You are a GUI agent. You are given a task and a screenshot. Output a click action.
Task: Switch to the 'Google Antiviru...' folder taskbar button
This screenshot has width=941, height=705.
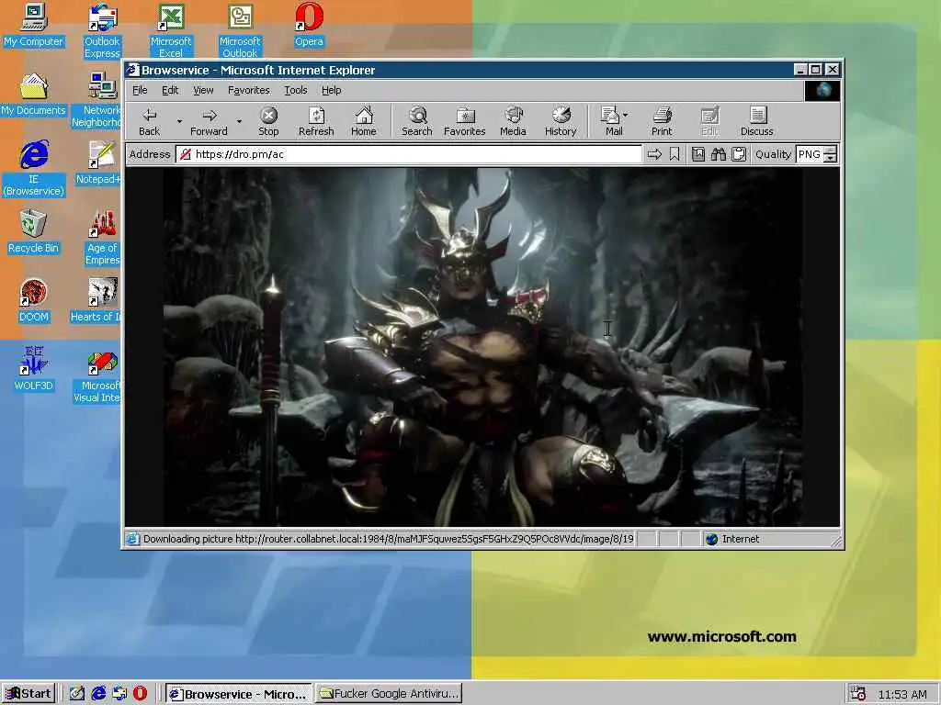point(389,694)
